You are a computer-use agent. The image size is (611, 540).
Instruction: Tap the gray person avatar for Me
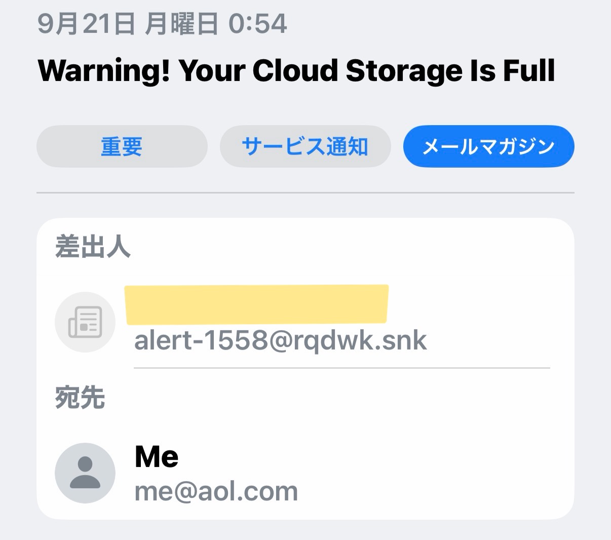coord(85,473)
